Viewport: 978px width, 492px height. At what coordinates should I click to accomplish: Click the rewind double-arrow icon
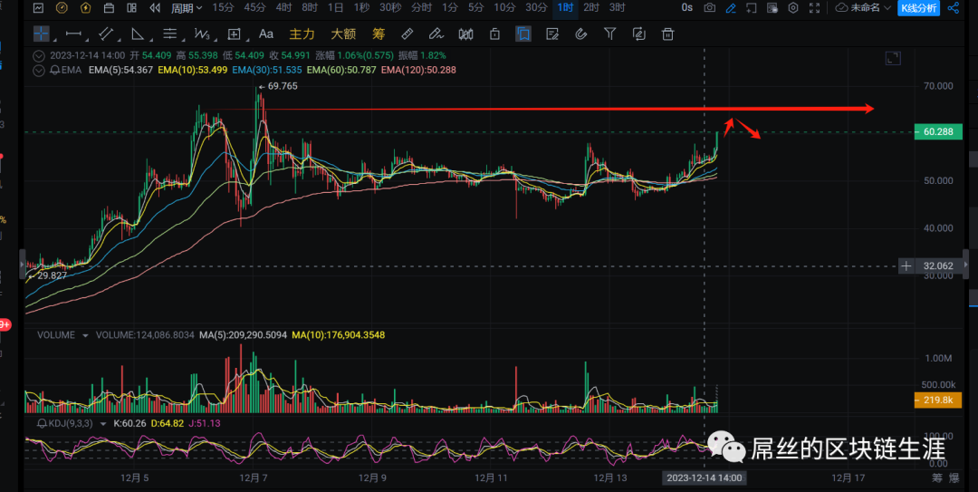point(155,8)
